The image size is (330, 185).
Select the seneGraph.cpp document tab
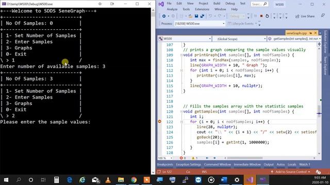296,33
